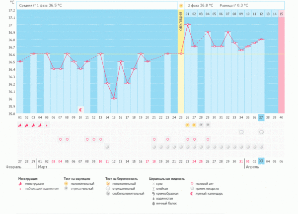Viewport: 298px width, 214px height.
Task: Click the lunar calendar crescent legend icon
Action: pos(193,193)
